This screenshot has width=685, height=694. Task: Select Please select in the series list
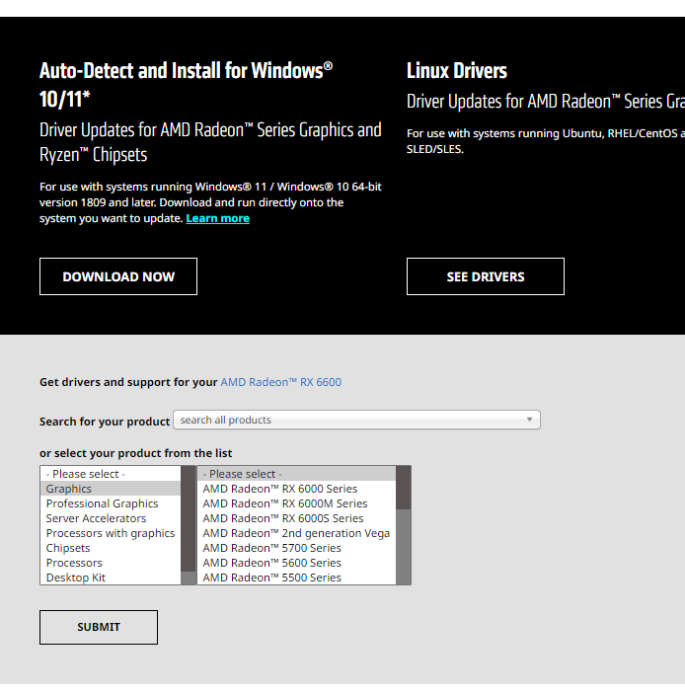[296, 474]
